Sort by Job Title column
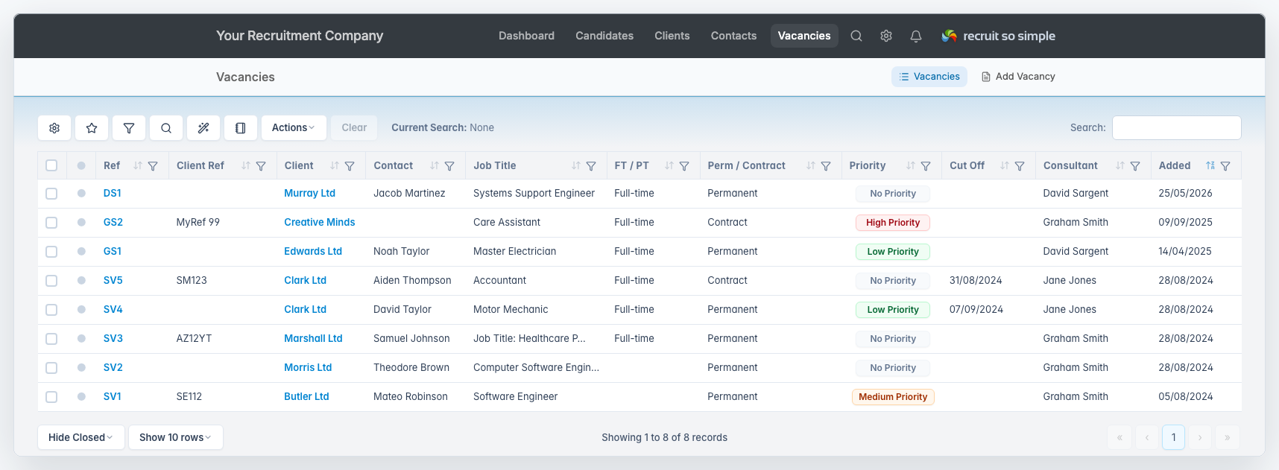Screen dimensions: 1279x470 [x=576, y=166]
